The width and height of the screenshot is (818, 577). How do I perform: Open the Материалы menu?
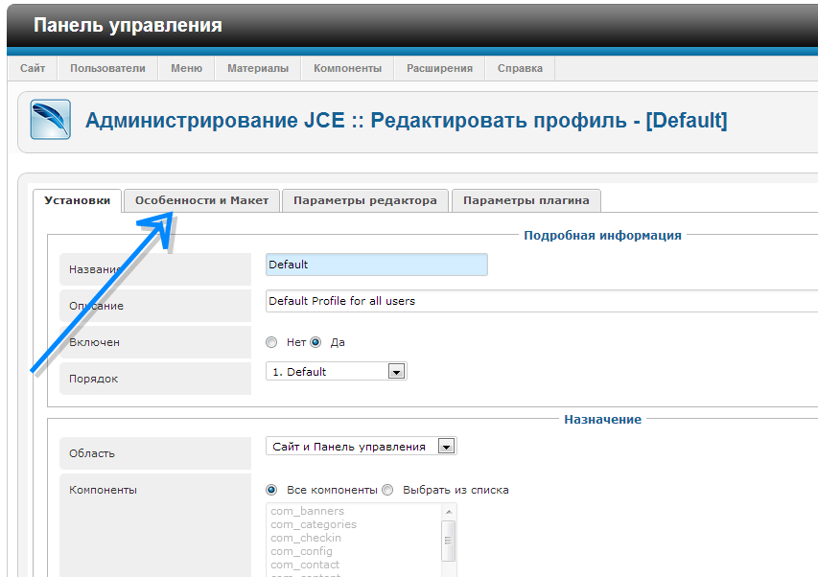257,69
